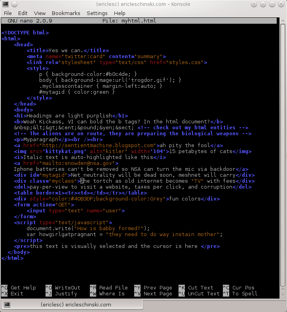Image resolution: width=287 pixels, height=312 pixels.
Task: Click the ^V Next Page shortcut
Action: pos(153,294)
